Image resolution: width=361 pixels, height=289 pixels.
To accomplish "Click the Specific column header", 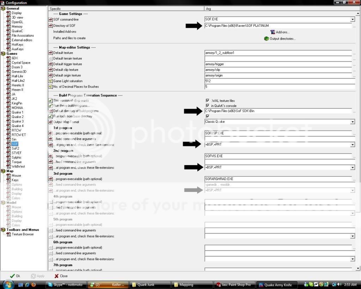I will point(126,9).
